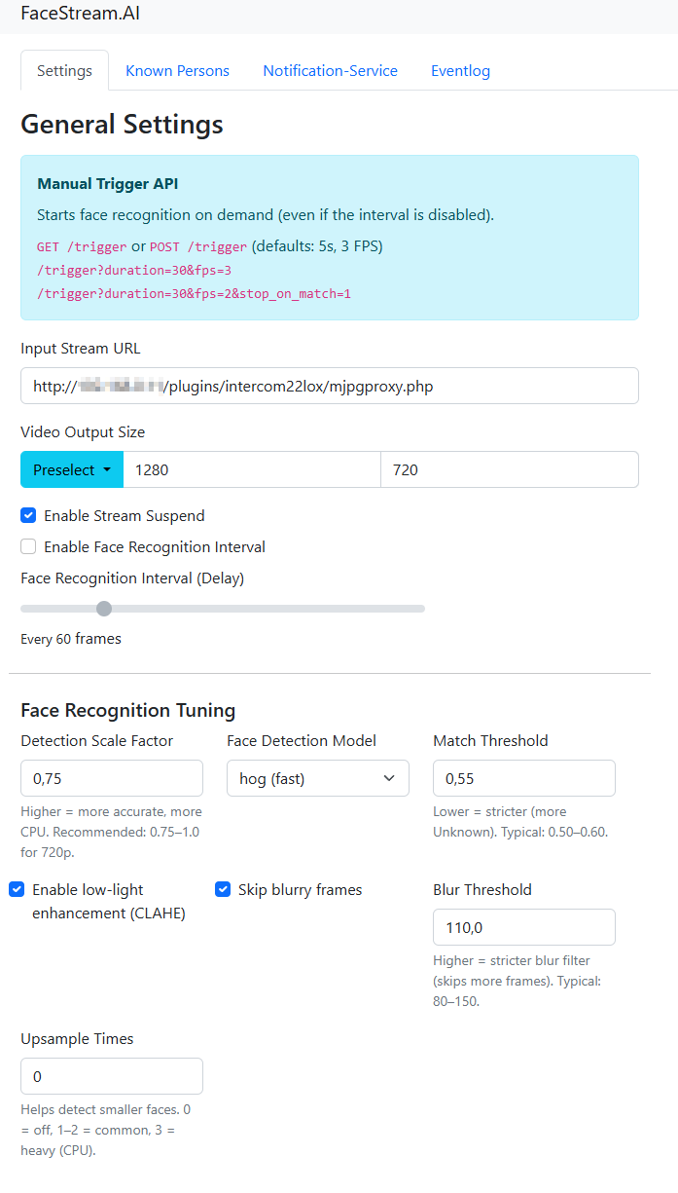Click the 'Lower = stricter' Match Threshold hint
Viewport: 678px width, 1193px height.
click(x=520, y=822)
